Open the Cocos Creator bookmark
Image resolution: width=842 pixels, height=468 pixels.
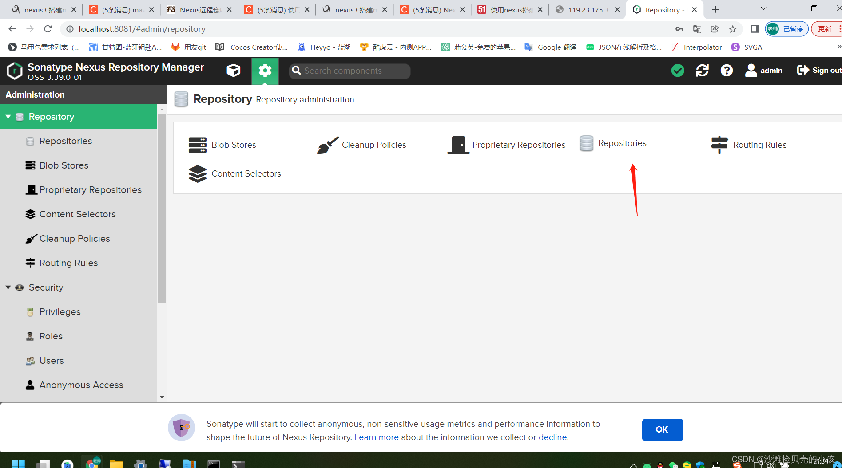click(252, 47)
